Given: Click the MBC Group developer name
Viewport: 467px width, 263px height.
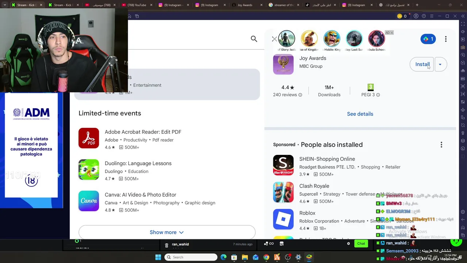Looking at the screenshot, I should [x=311, y=66].
